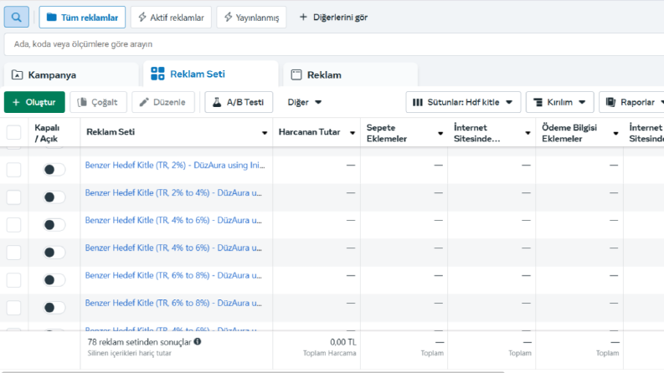Filter by Aktif reklamlar lightning icon
This screenshot has width=664, height=373.
point(171,18)
